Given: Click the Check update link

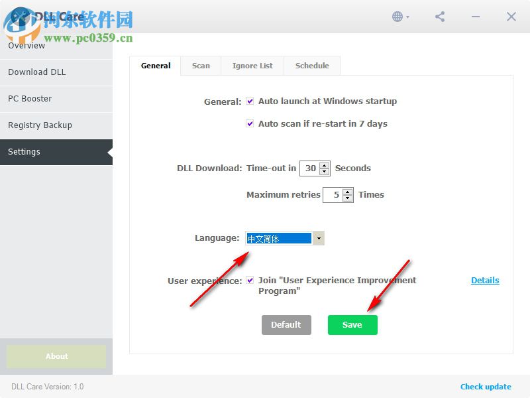Looking at the screenshot, I should point(486,387).
